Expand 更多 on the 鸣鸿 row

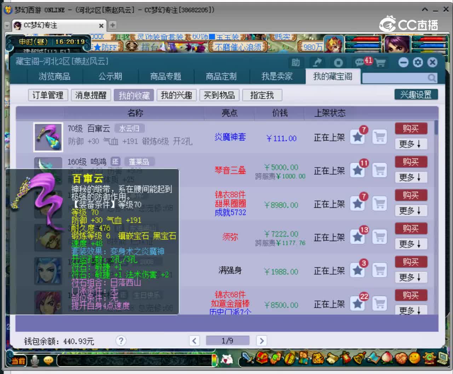(x=411, y=177)
